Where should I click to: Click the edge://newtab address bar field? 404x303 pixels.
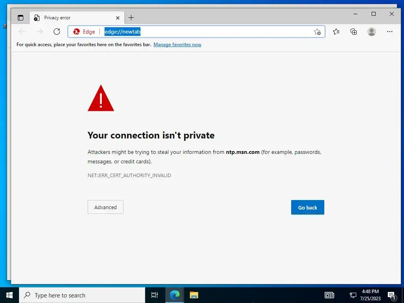(196, 32)
